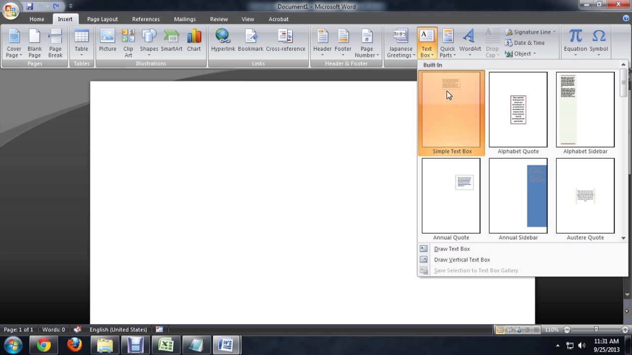The height and width of the screenshot is (355, 632).
Task: Open the WordArt gallery
Action: pos(470,43)
